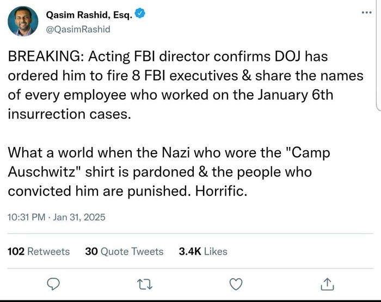See who gave the 3.4K Likes

point(202,251)
